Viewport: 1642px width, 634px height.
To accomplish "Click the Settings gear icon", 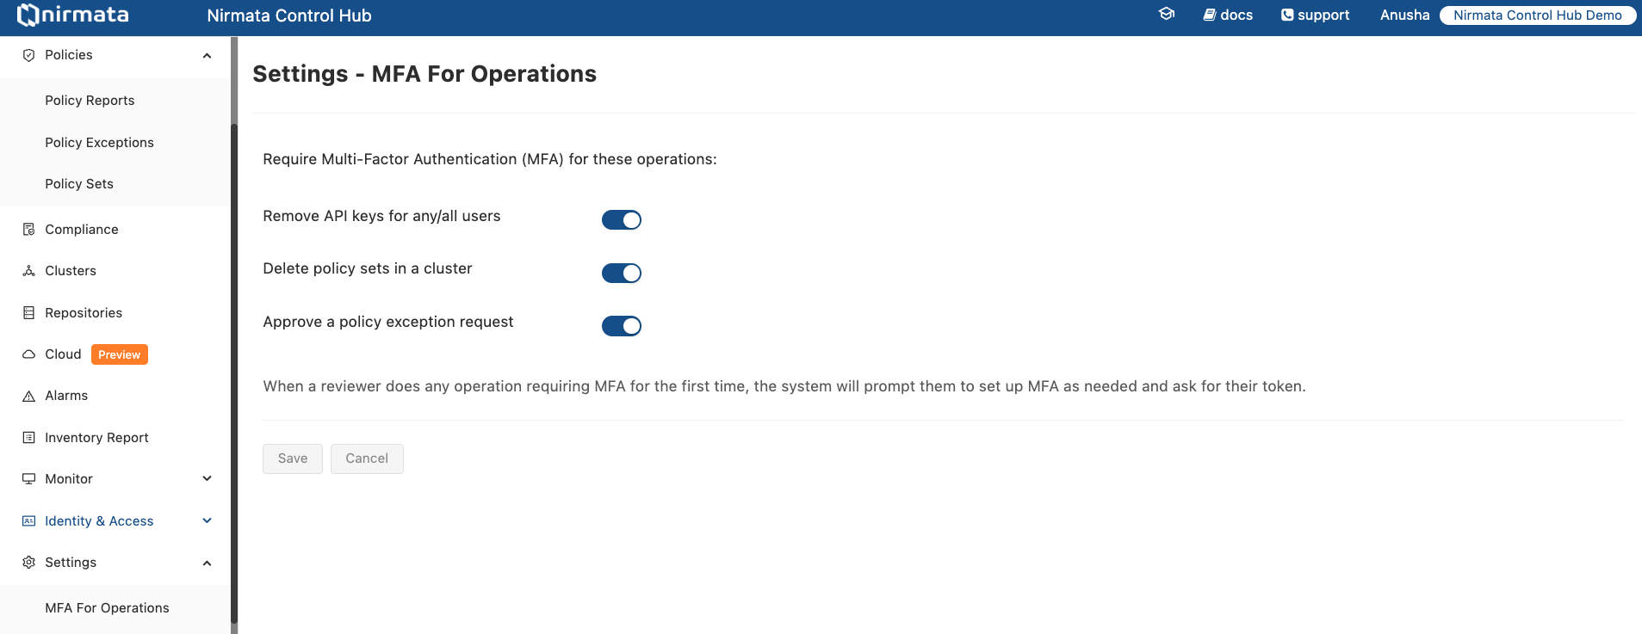I will click(x=28, y=562).
